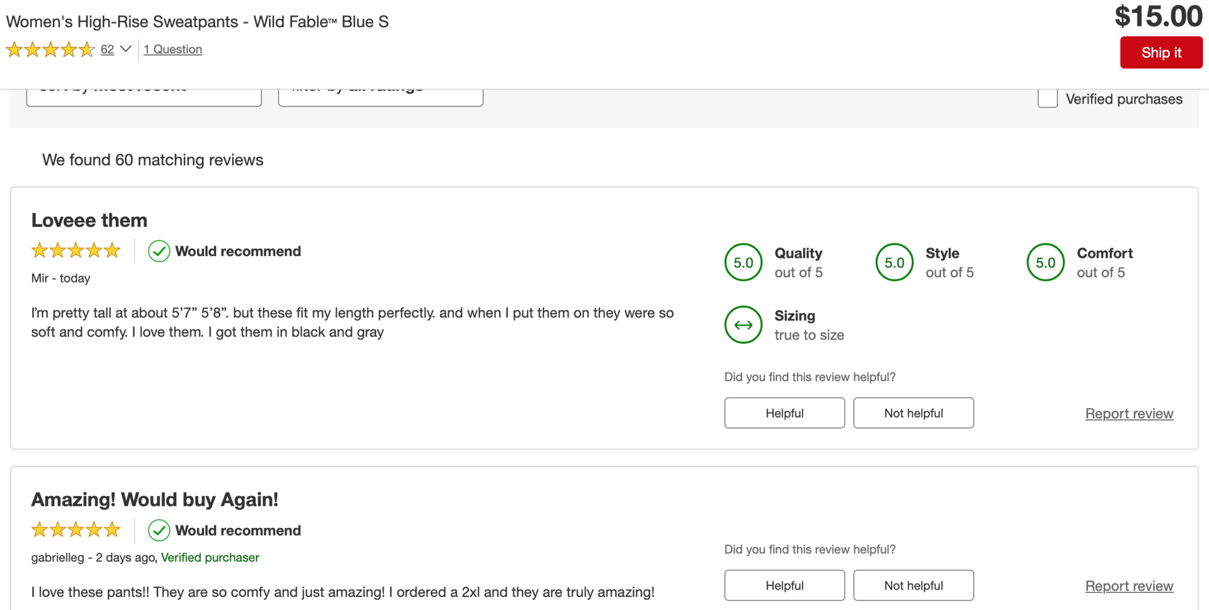
Task: Click the red Ship it button
Action: tap(1161, 52)
